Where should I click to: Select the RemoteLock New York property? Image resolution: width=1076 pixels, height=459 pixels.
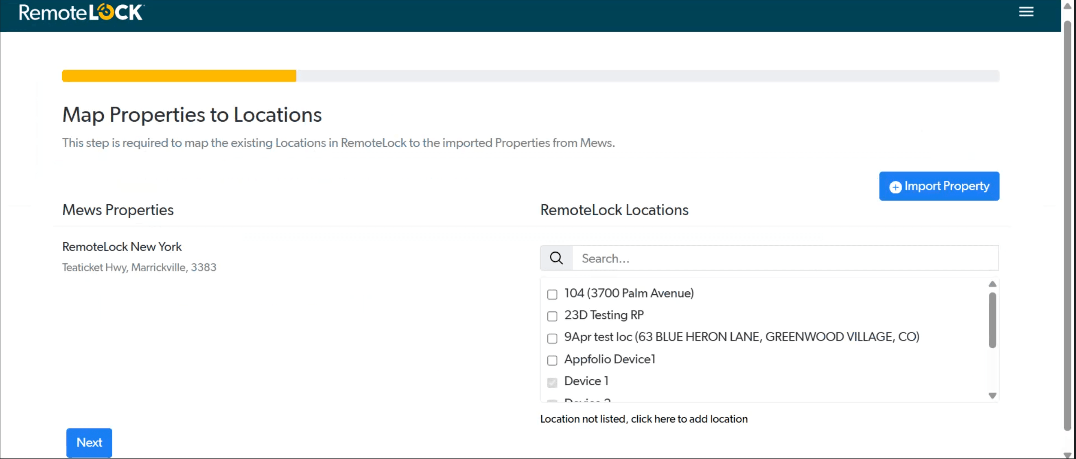click(122, 247)
